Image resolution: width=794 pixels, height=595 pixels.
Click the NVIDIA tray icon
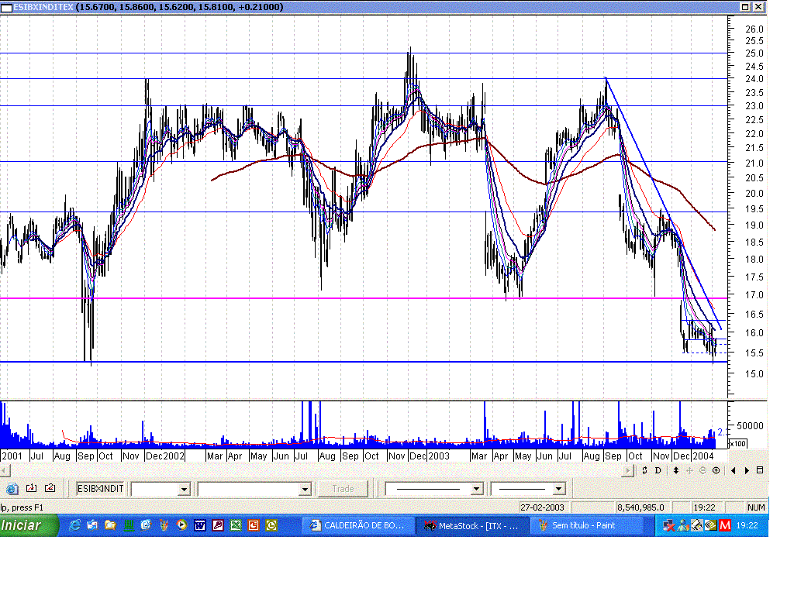(x=711, y=526)
